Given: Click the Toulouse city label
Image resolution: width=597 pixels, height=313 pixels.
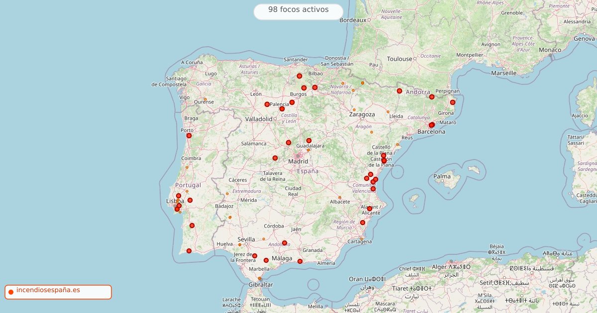Looking at the screenshot, I should pos(400,59).
